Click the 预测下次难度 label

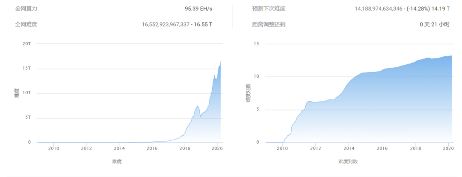coord(268,9)
